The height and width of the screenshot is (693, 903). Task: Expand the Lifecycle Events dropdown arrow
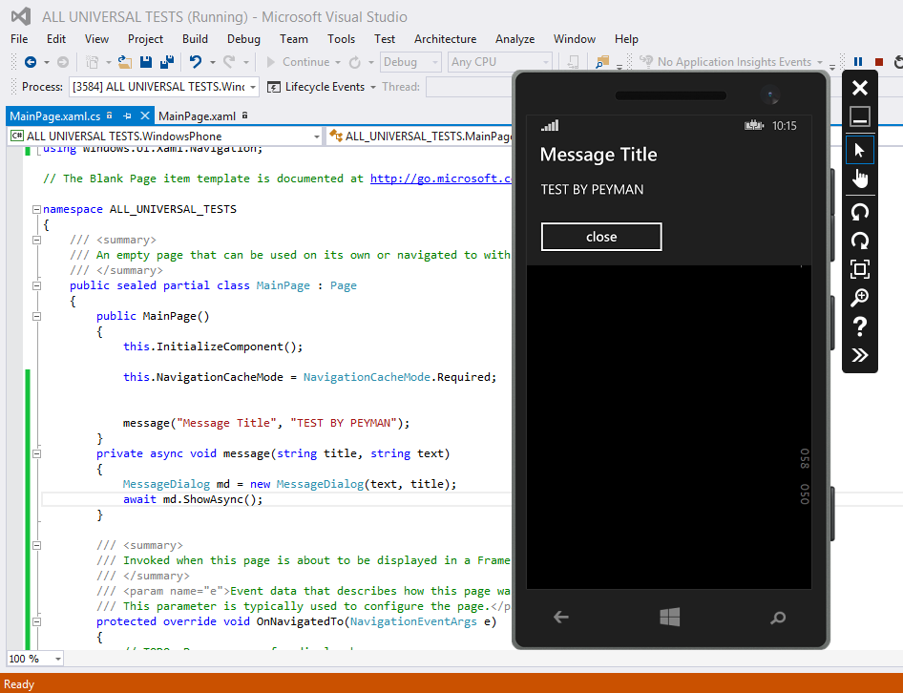pyautogui.click(x=373, y=87)
